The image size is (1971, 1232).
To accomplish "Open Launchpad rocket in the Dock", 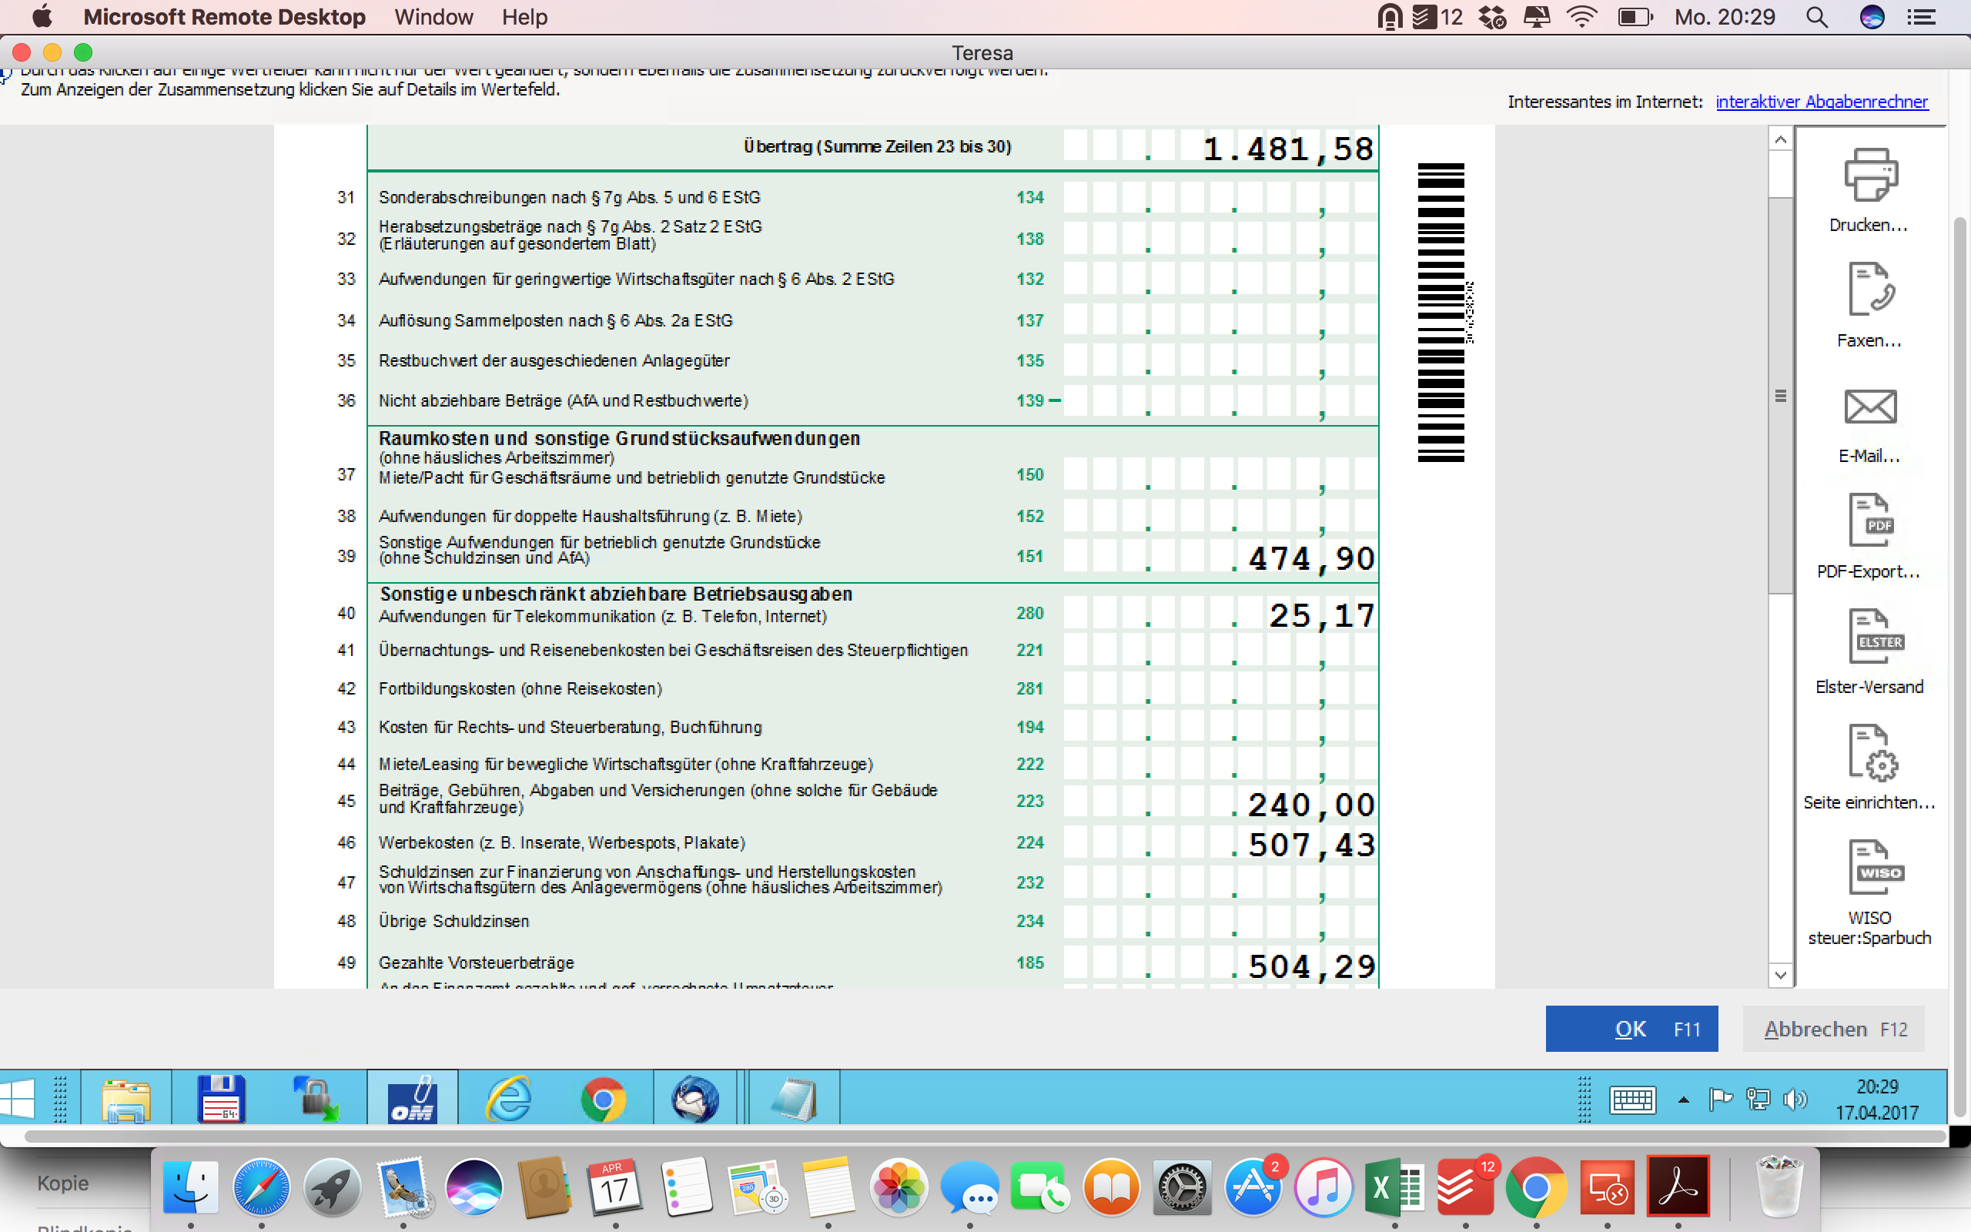I will coord(333,1188).
